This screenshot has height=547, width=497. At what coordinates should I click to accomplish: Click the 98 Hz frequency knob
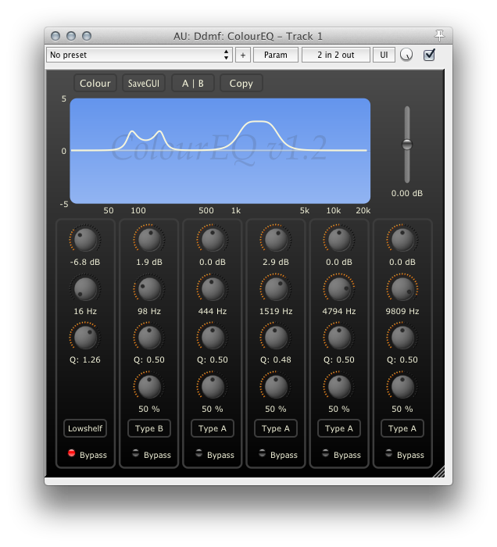tap(149, 288)
